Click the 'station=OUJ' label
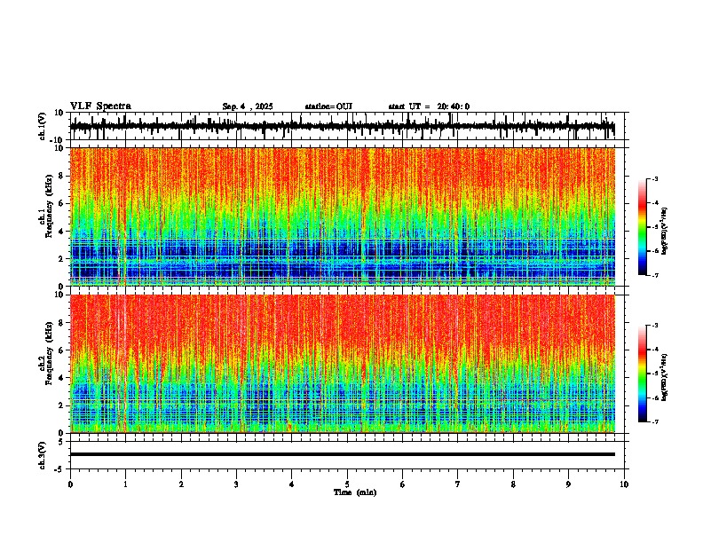This screenshot has height=543, width=703. (x=328, y=106)
